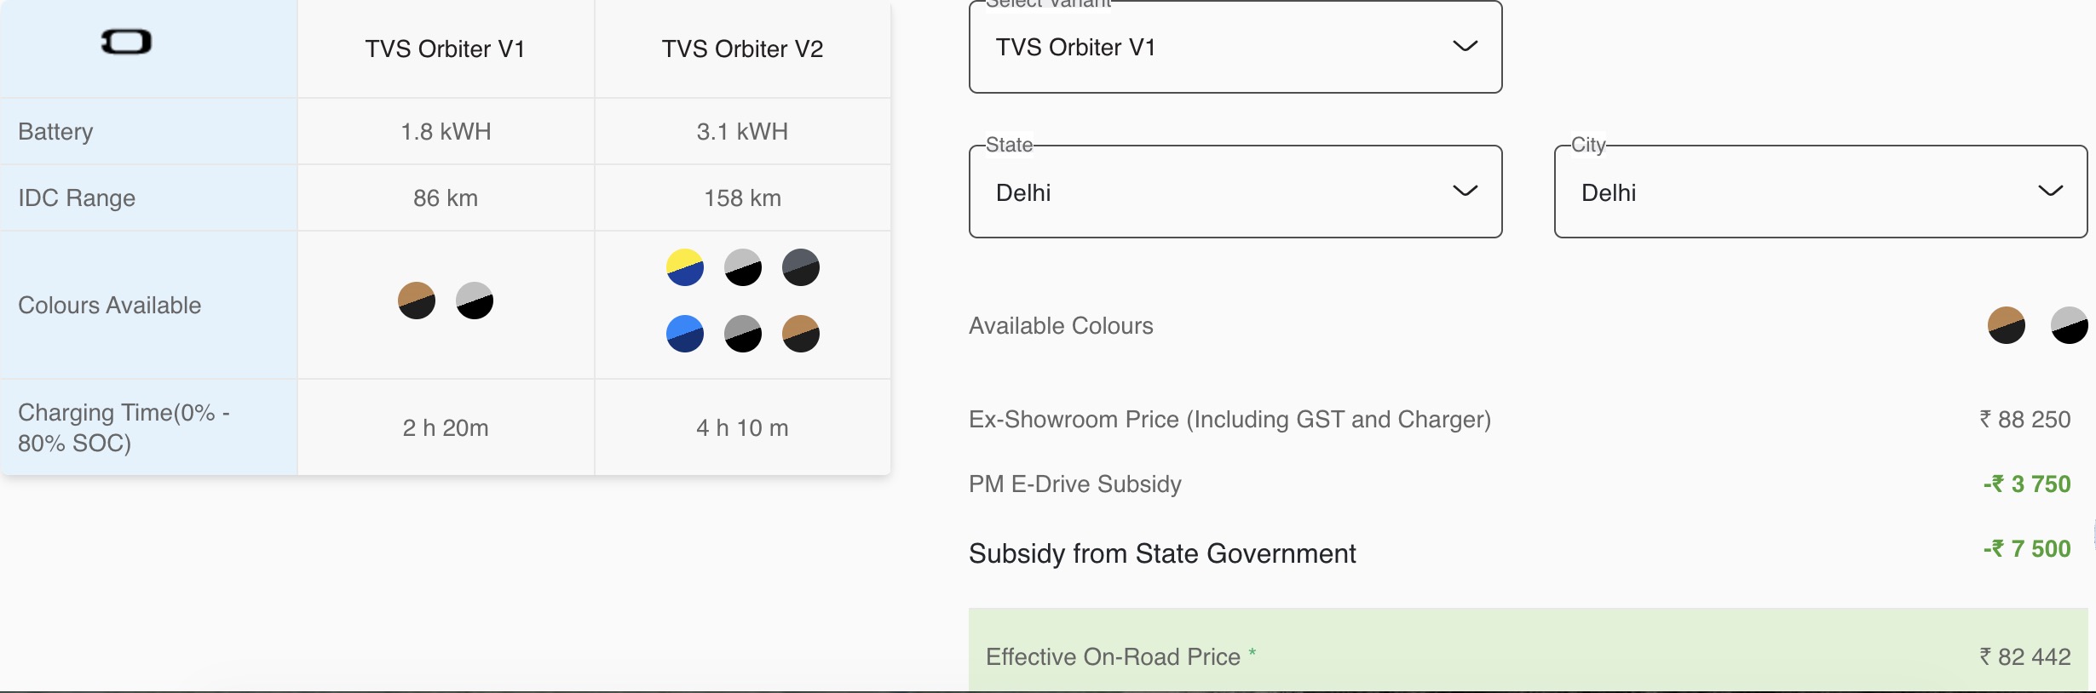The image size is (2096, 693).
Task: Choose the blue-navy colour for Orbiter V2
Action: [x=685, y=334]
